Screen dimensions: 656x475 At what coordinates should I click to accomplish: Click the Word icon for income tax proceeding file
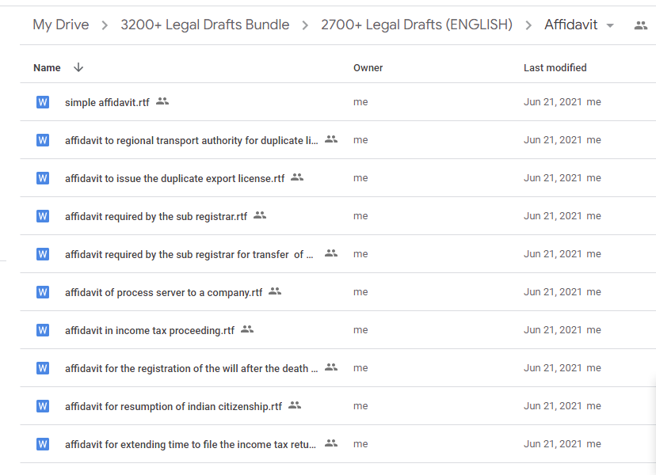click(43, 330)
